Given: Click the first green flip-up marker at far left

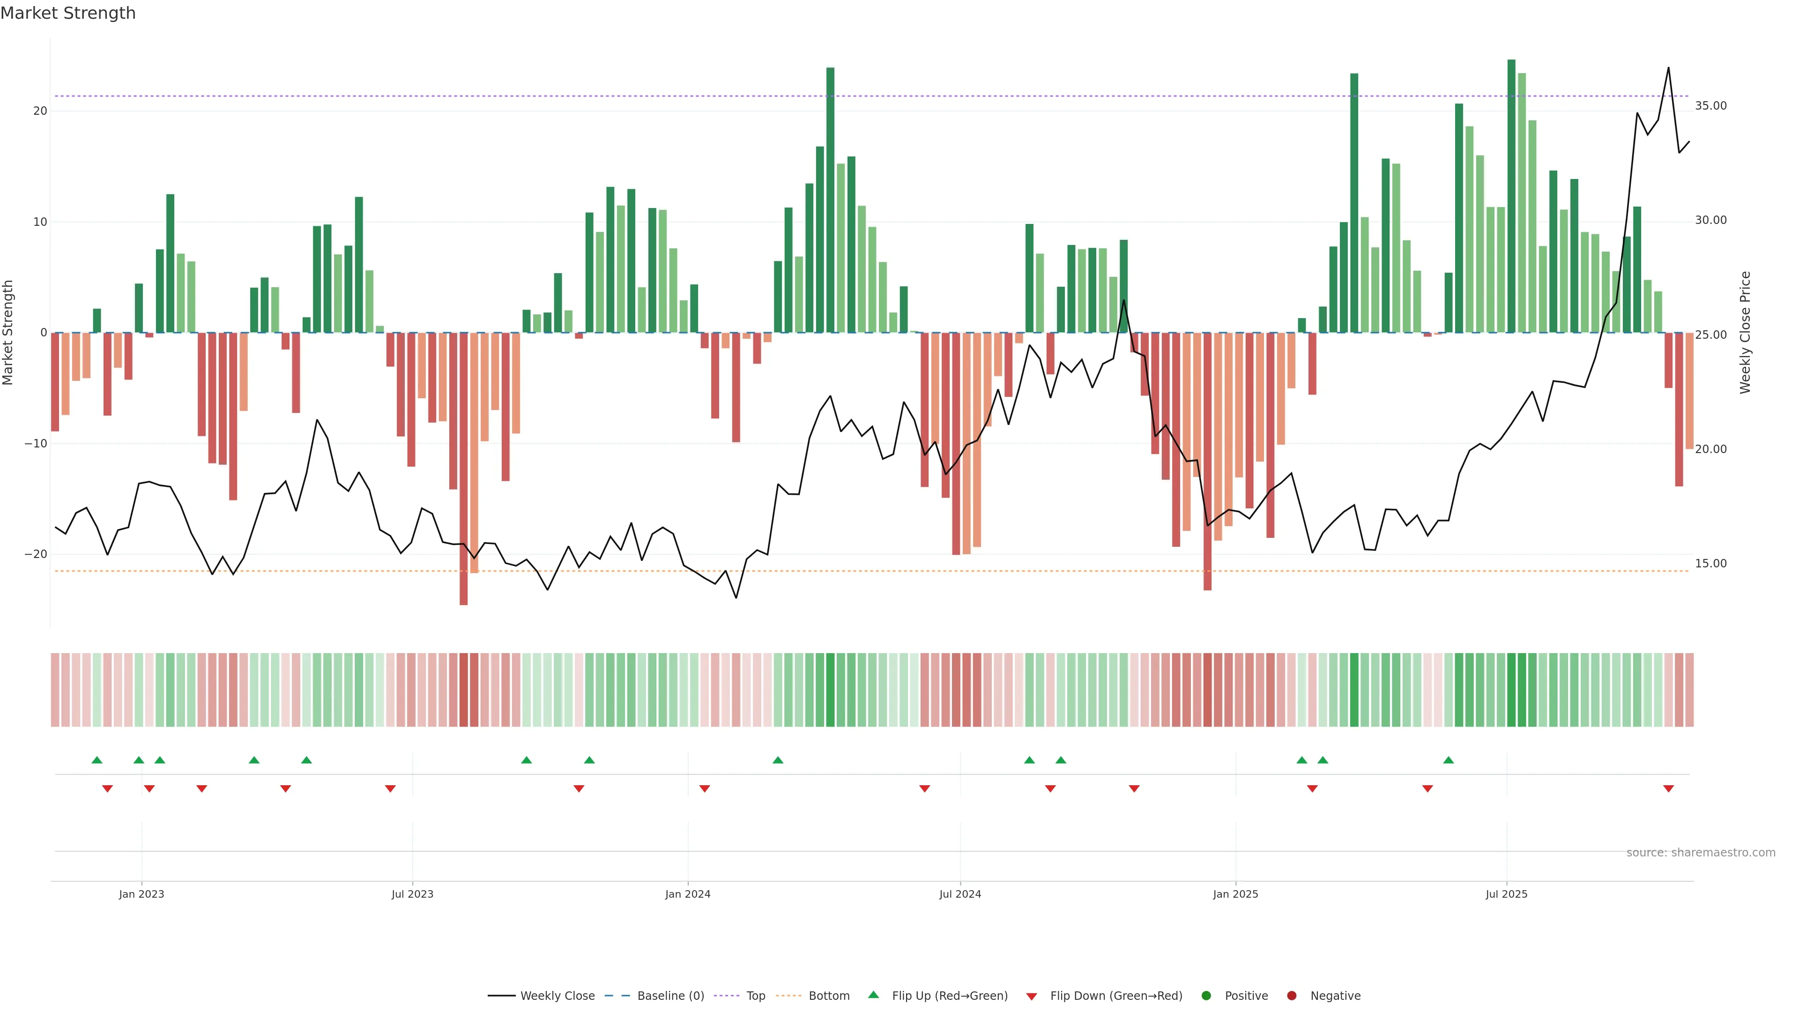Looking at the screenshot, I should click(97, 760).
